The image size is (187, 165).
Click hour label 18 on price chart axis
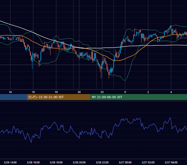click(x=56, y=92)
